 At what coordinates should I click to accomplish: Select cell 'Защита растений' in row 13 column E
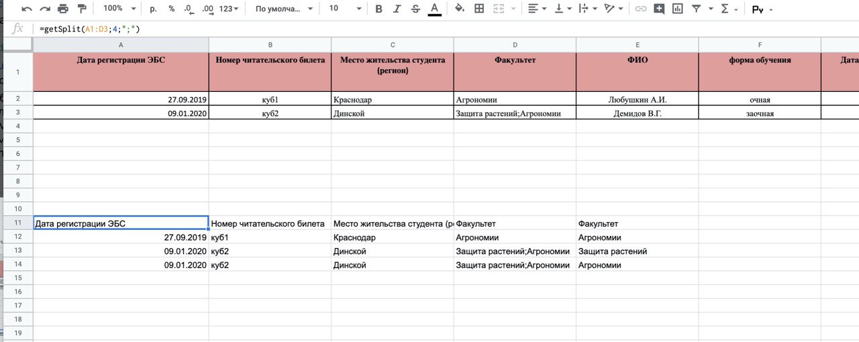pyautogui.click(x=637, y=251)
